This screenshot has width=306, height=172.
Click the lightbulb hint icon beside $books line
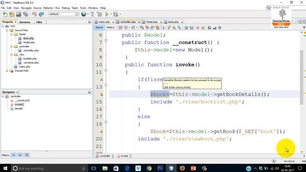point(101,95)
